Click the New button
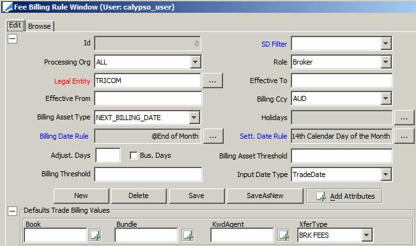 81,196
